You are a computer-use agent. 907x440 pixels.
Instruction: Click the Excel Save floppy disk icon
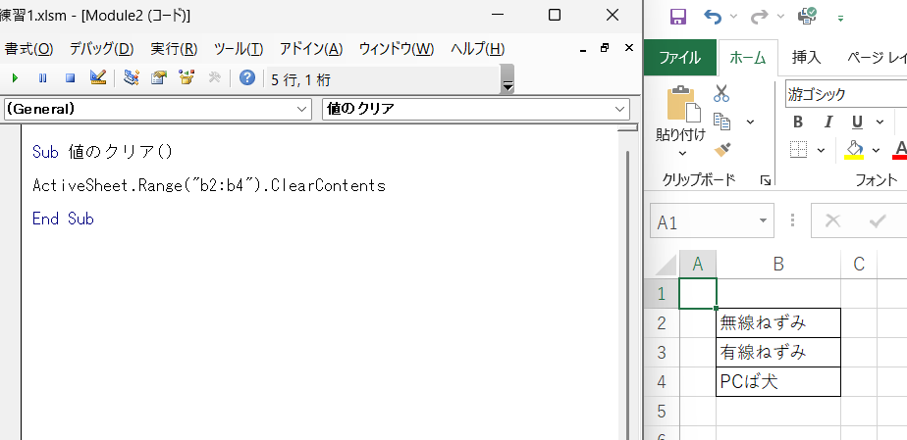[678, 16]
